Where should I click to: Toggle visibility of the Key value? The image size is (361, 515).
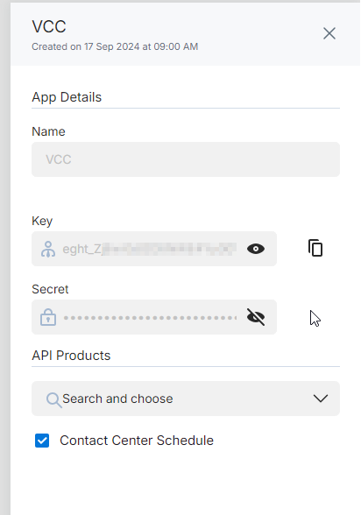[x=256, y=249]
